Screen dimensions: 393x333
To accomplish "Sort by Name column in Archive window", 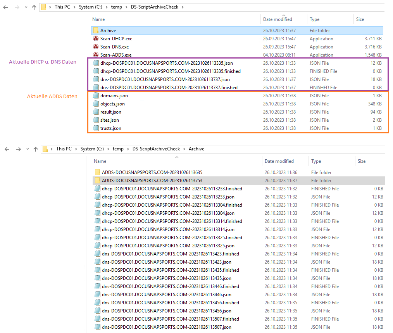I will [x=100, y=161].
